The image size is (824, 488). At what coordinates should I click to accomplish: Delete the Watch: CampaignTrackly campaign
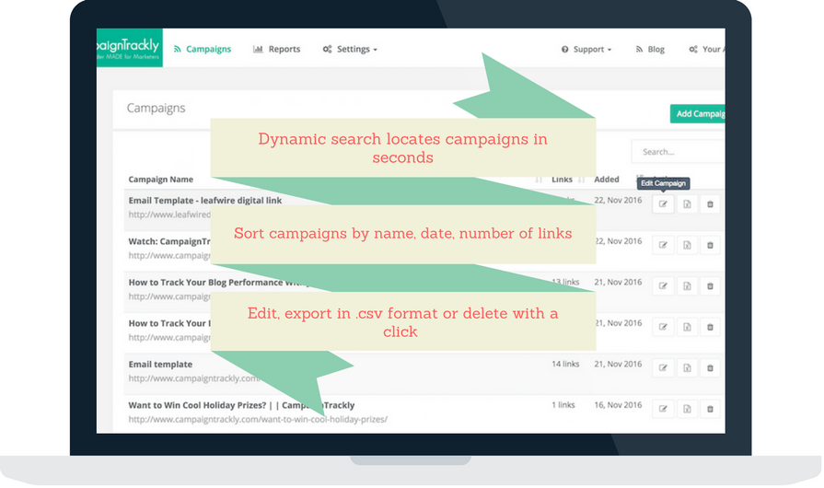point(710,245)
